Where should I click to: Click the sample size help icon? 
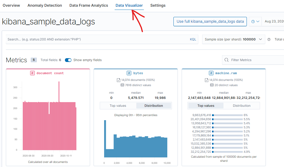click(x=269, y=40)
